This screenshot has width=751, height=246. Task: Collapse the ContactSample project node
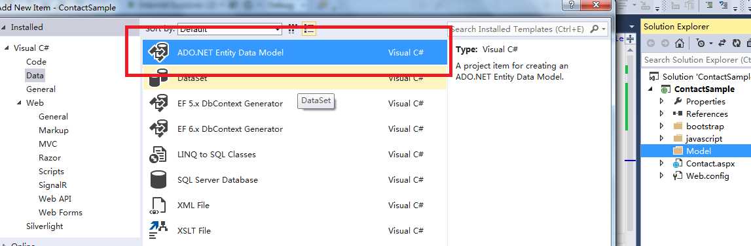[x=651, y=89]
